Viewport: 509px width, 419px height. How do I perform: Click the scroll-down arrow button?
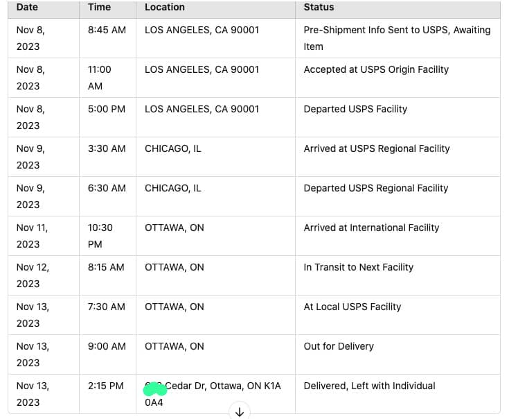240,412
